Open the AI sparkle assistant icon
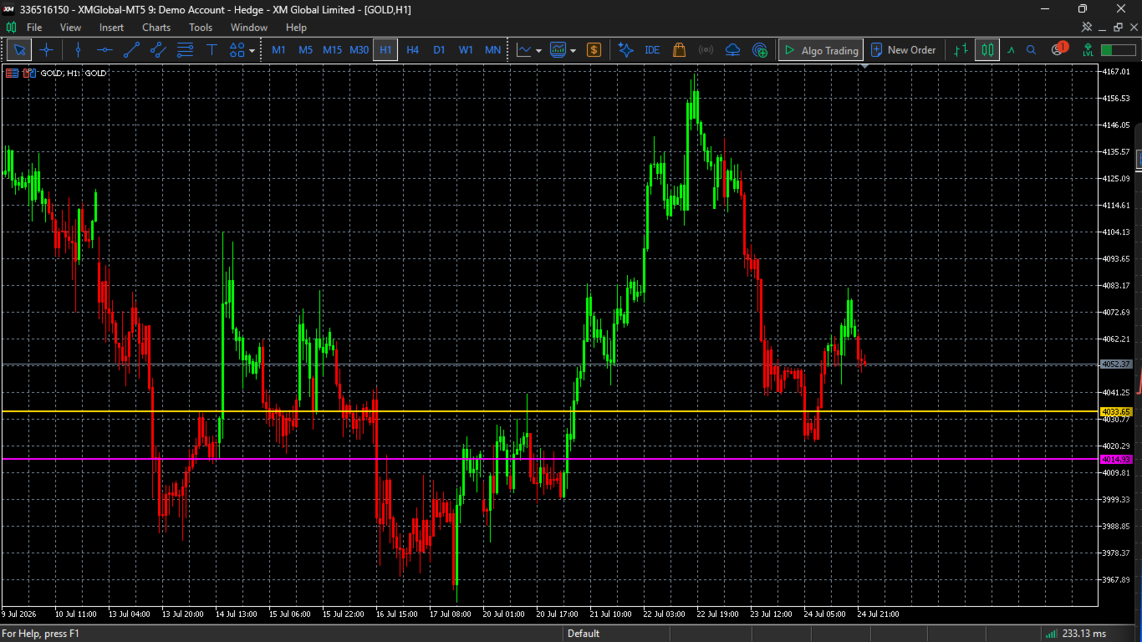This screenshot has width=1142, height=642. click(625, 50)
